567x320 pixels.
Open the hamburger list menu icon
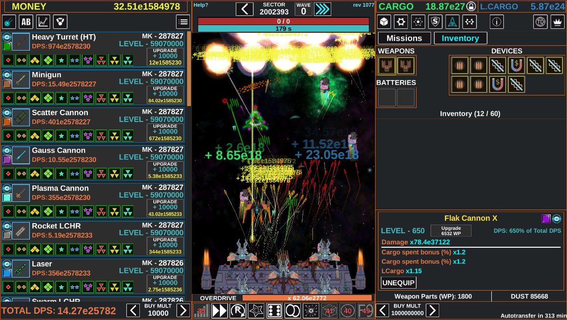183,22
